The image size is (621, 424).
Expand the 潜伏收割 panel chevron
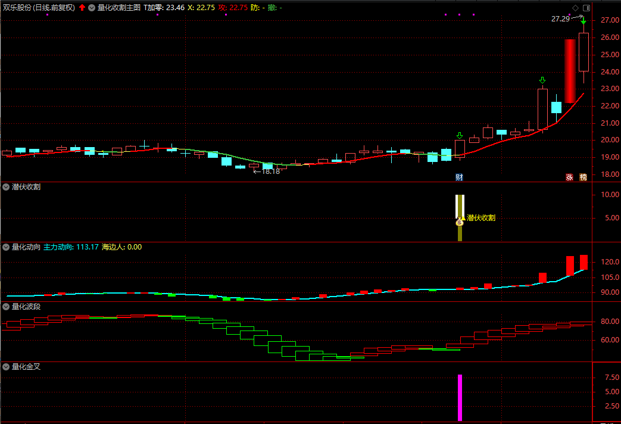click(6, 187)
